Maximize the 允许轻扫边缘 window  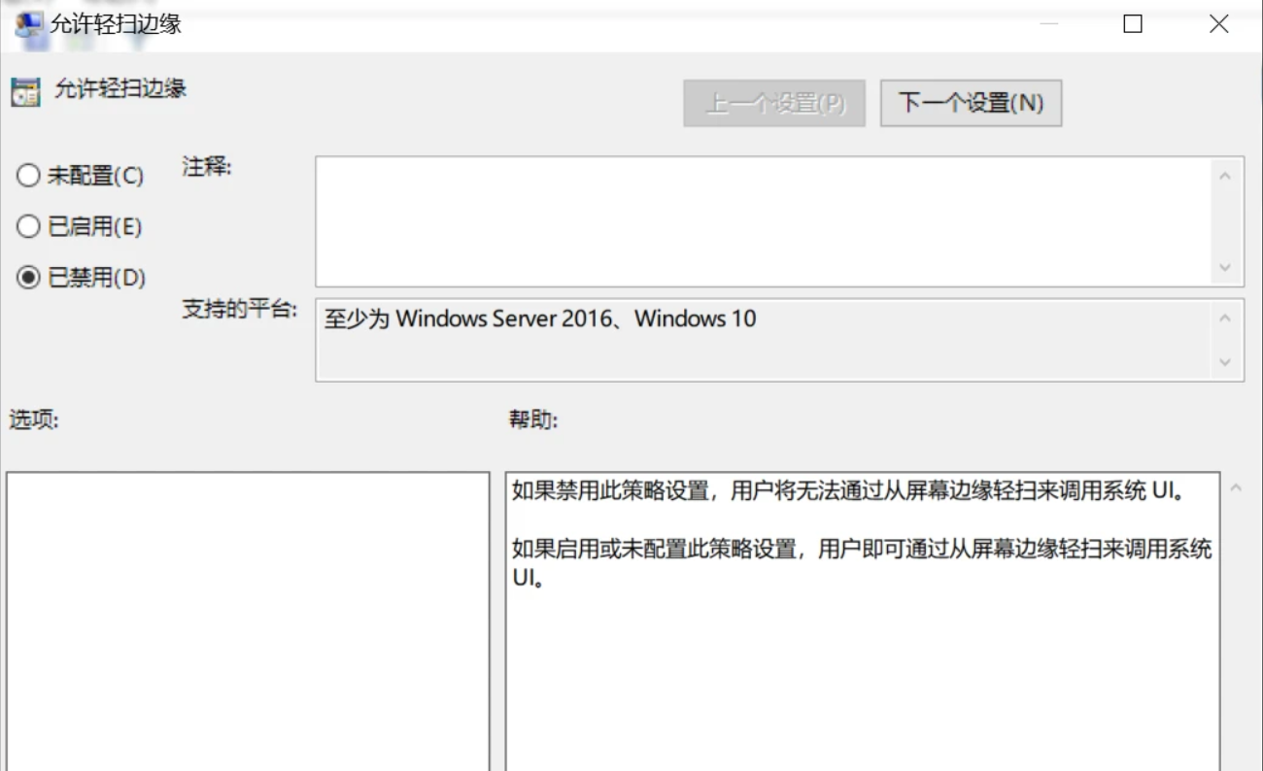click(1133, 24)
